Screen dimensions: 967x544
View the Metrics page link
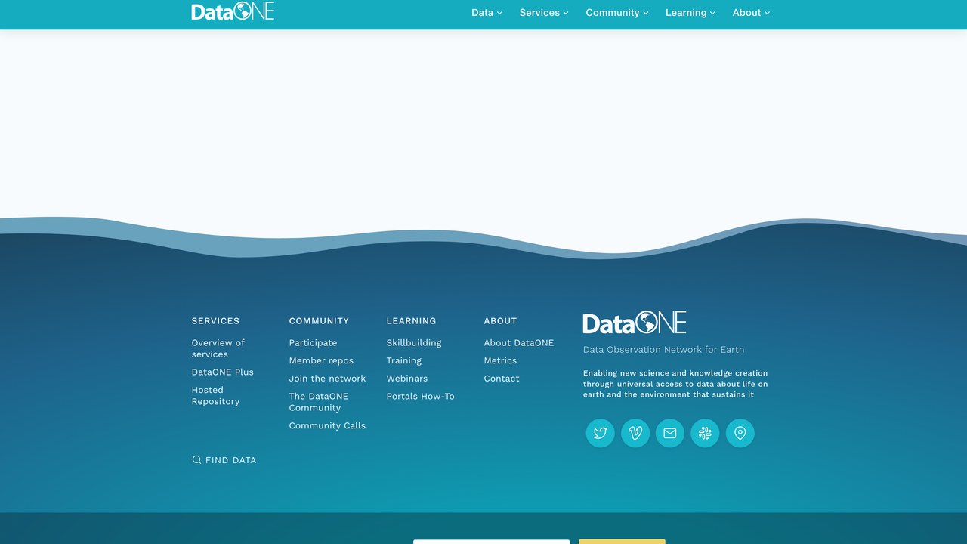click(500, 360)
